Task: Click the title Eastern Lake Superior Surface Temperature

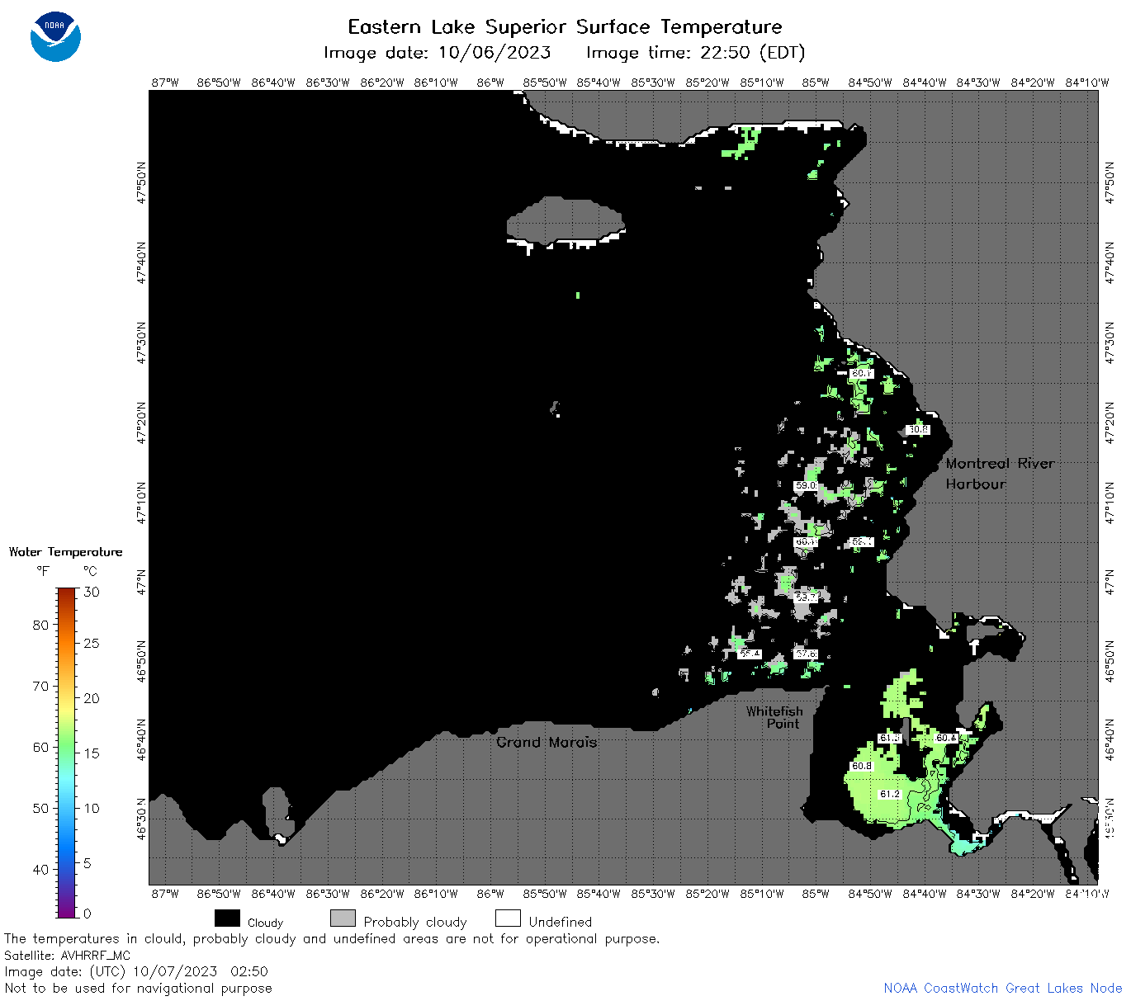Action: click(x=565, y=27)
